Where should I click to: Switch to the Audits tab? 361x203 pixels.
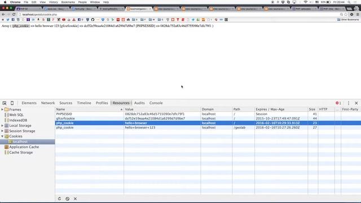(139, 103)
